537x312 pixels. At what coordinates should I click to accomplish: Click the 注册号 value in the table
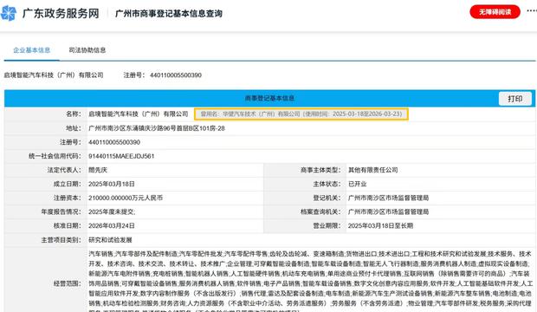(114, 142)
